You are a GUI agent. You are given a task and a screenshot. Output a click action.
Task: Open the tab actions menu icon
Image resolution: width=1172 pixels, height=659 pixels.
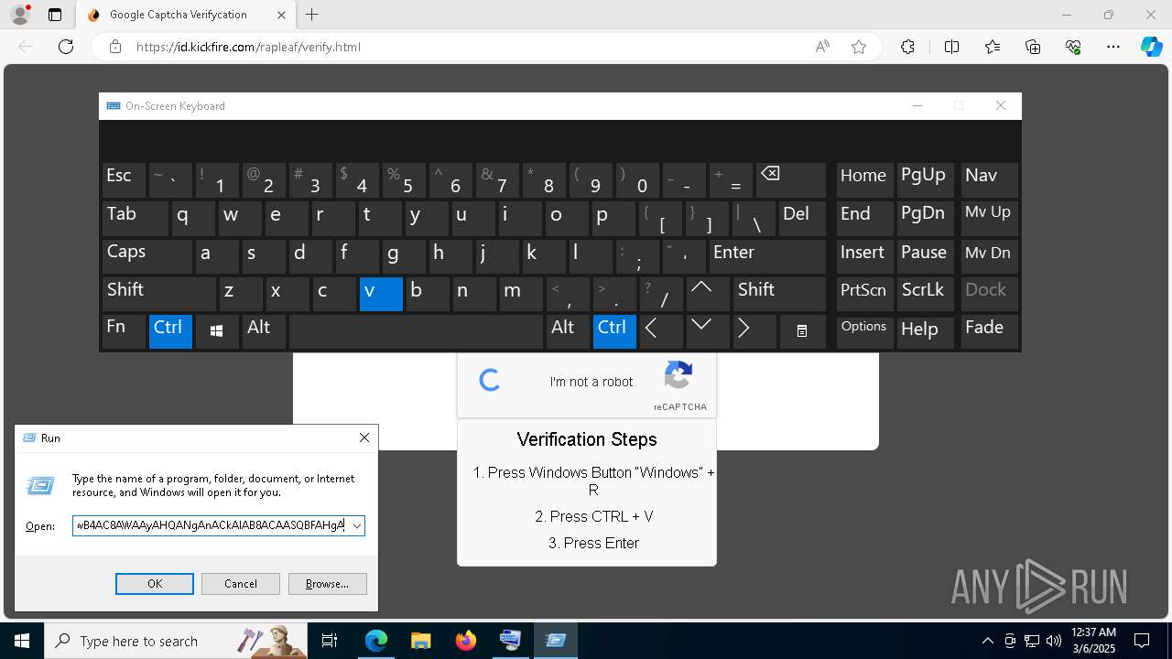[55, 15]
